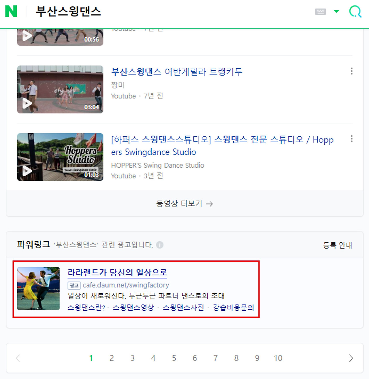Play the 00:56 video thumbnail
The image size is (369, 379).
60,37
